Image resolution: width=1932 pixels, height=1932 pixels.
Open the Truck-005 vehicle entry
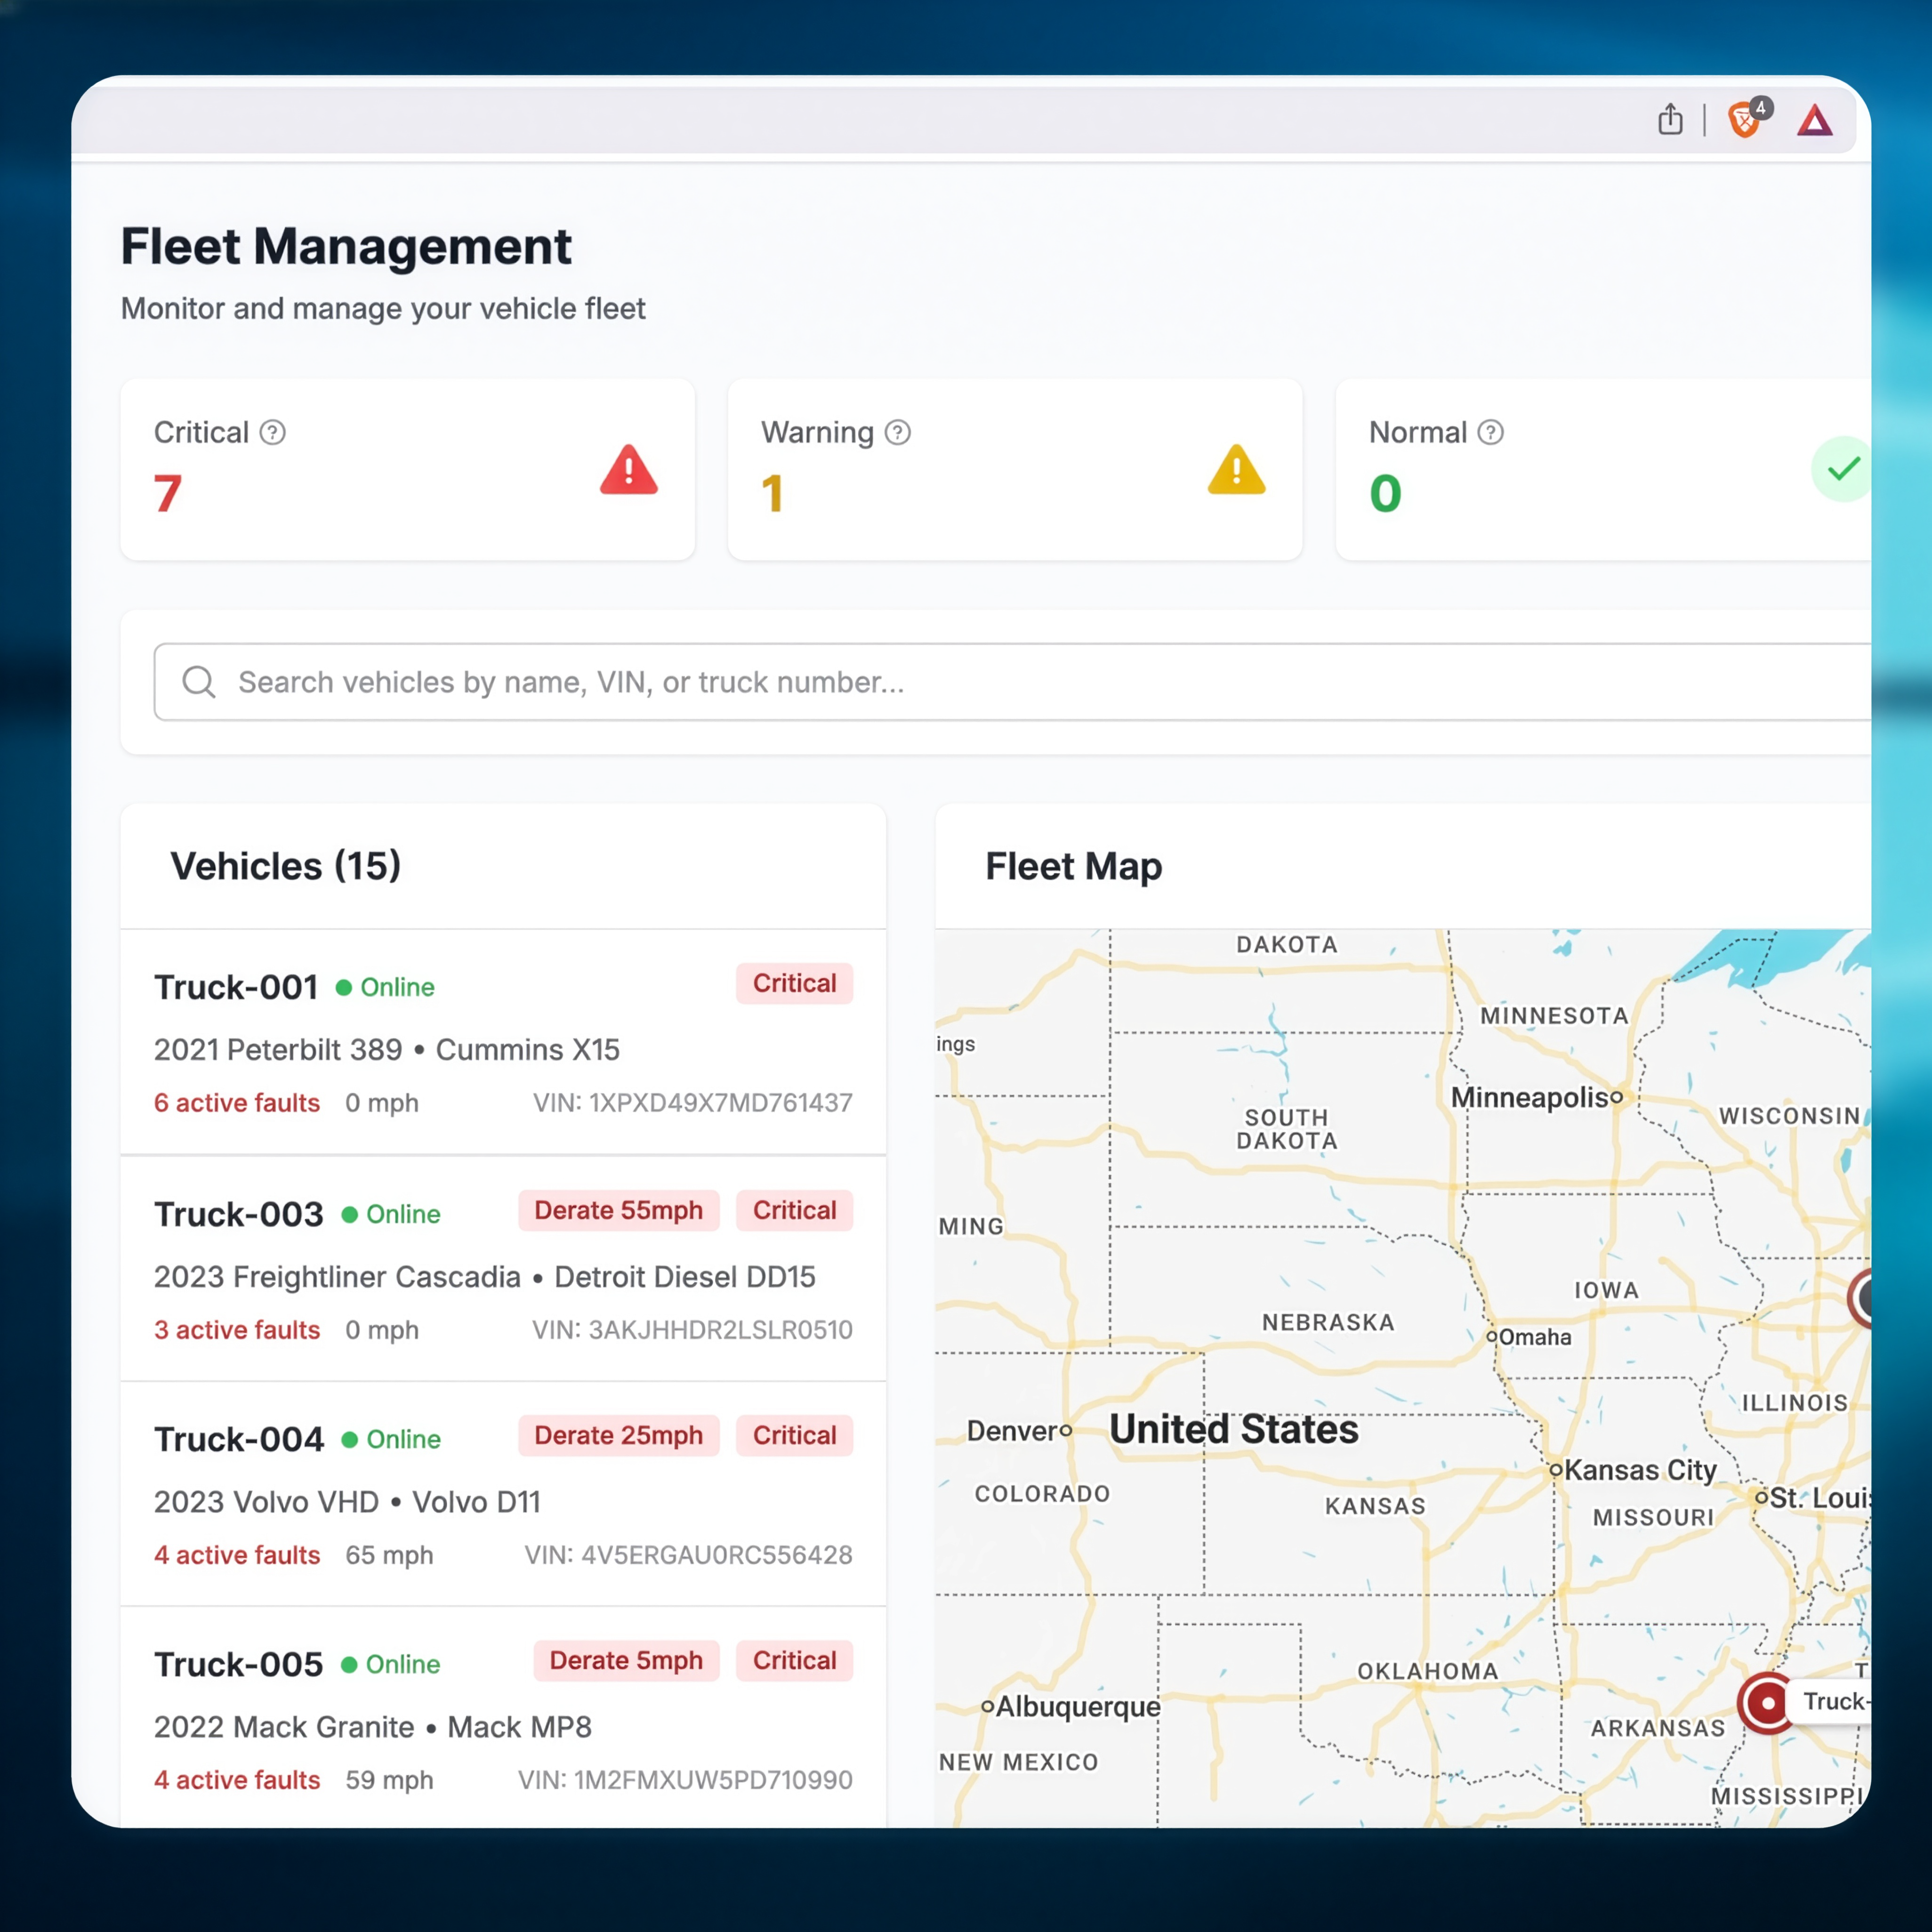click(x=238, y=1664)
